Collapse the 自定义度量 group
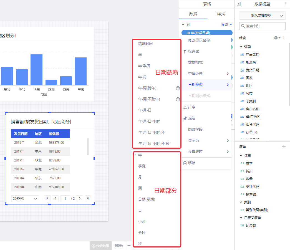This screenshot has height=250, width=290. (241, 218)
